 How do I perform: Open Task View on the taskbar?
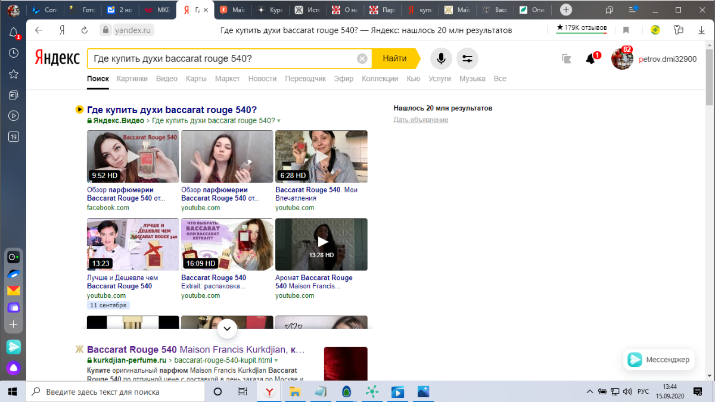click(243, 392)
